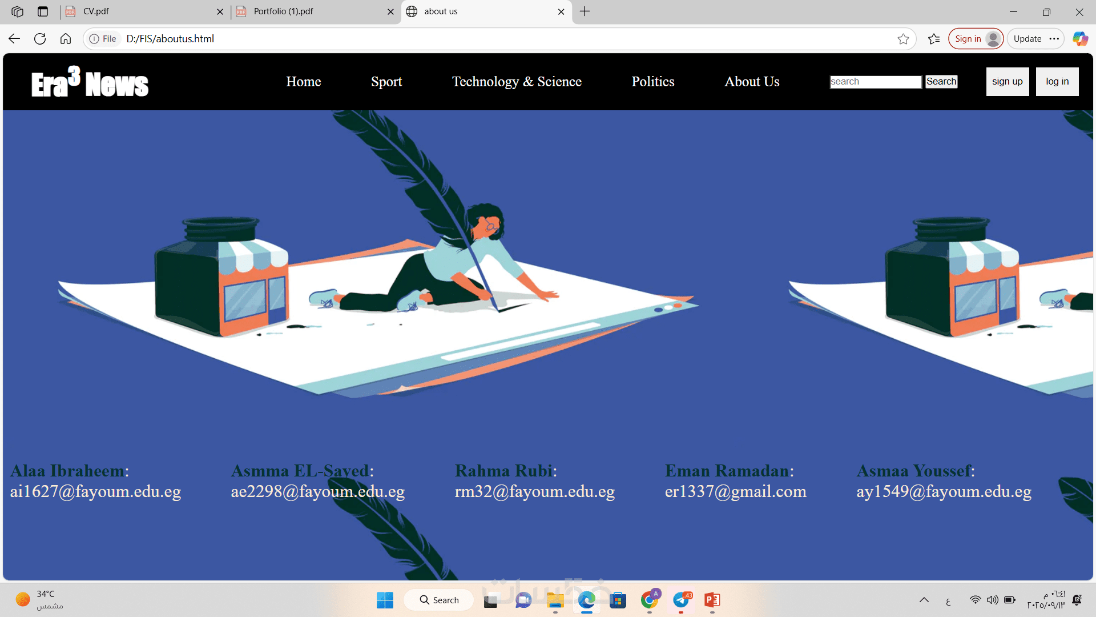
Task: Open browser Settings and more ellipsis
Action: click(1054, 39)
